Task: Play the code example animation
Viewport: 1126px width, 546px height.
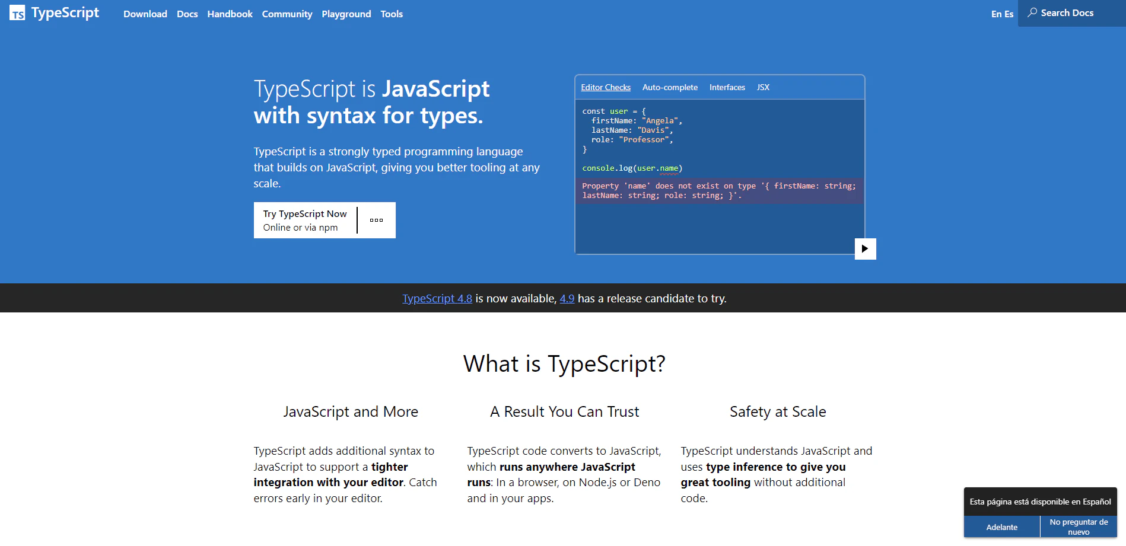Action: pos(865,248)
